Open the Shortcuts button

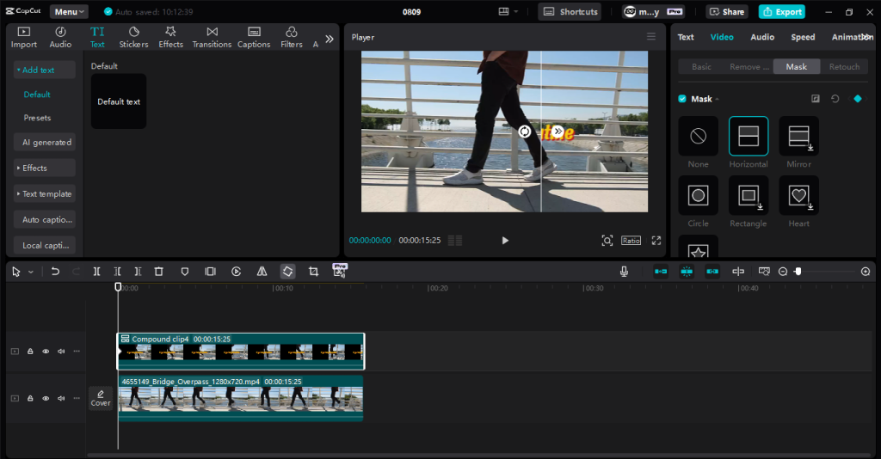(x=570, y=12)
